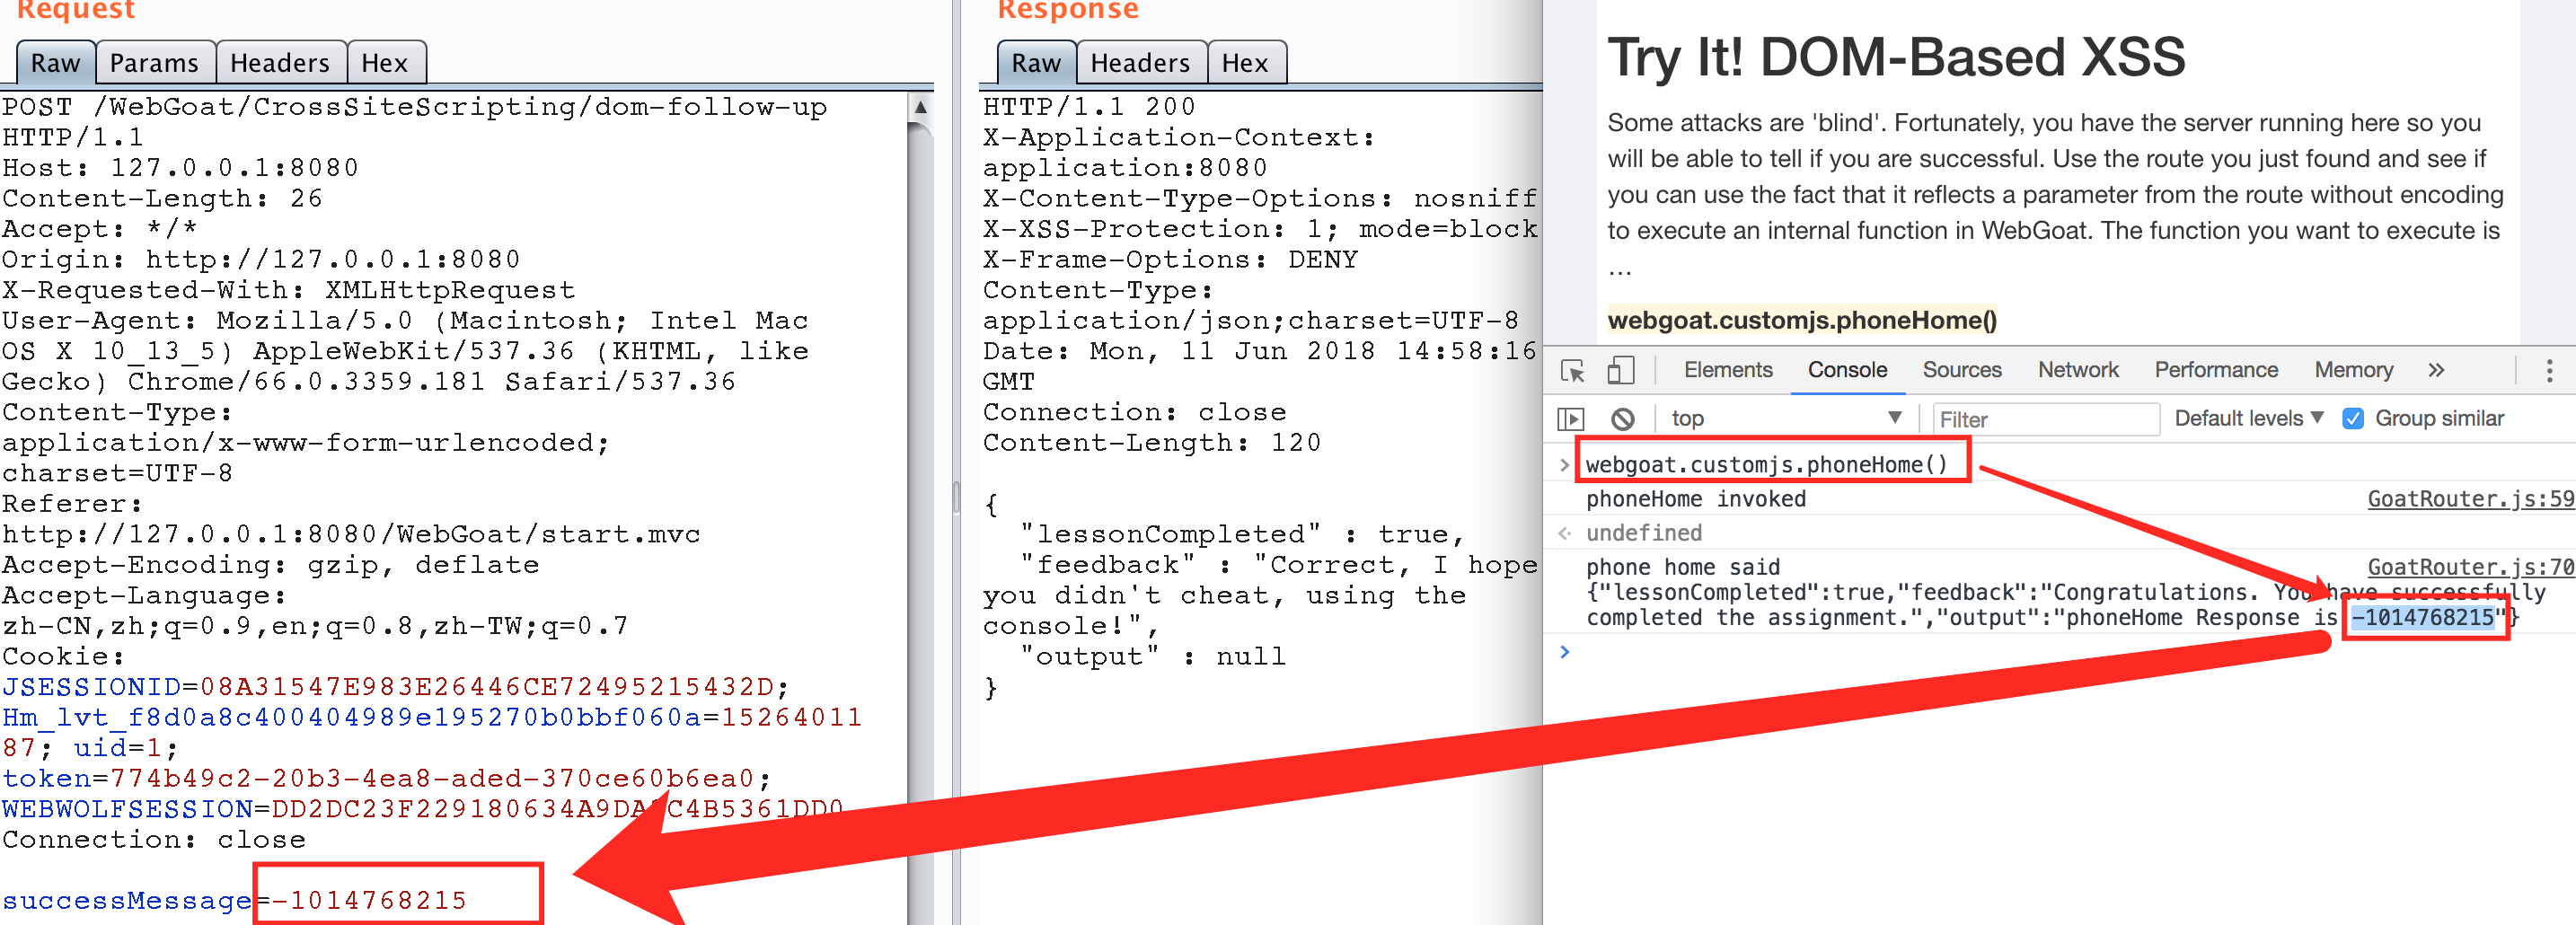Select the Request Headers tab
The height and width of the screenshot is (925, 2576).
point(280,63)
